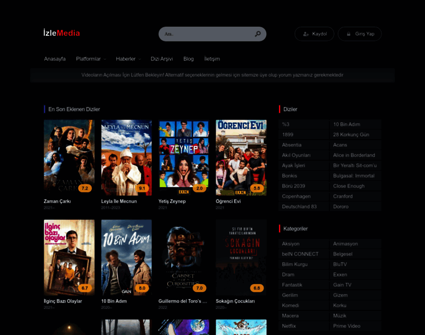Go to Anasayfa in the navigation
425x335 pixels.
point(55,59)
